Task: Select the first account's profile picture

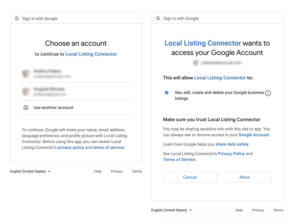Action: [x=26, y=73]
